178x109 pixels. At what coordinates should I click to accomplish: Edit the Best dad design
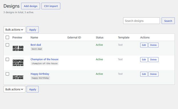pos(144,45)
